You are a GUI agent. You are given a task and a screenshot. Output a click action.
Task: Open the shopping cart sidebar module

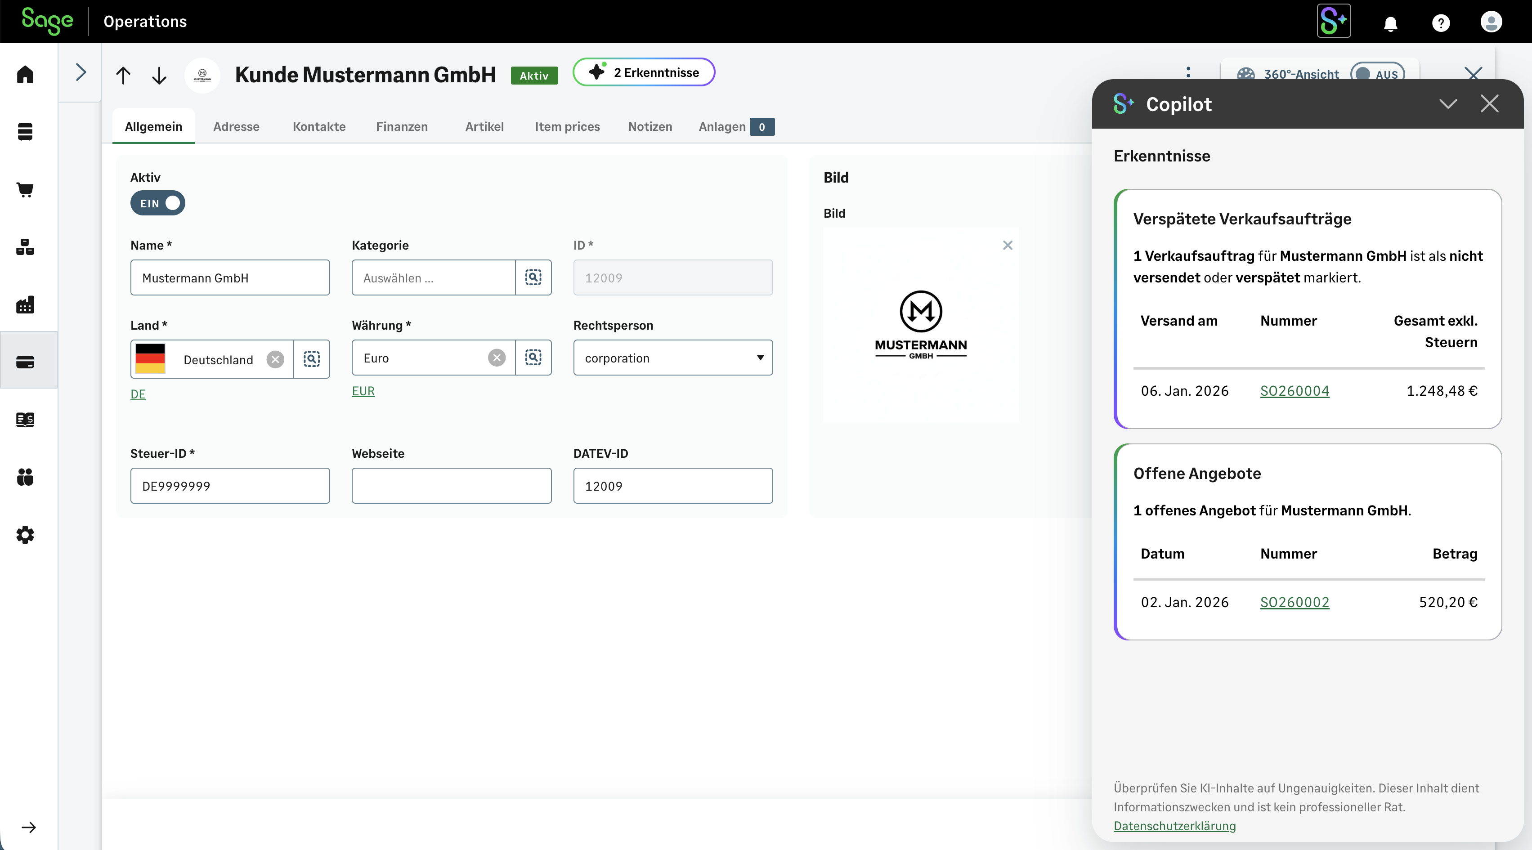(x=25, y=190)
